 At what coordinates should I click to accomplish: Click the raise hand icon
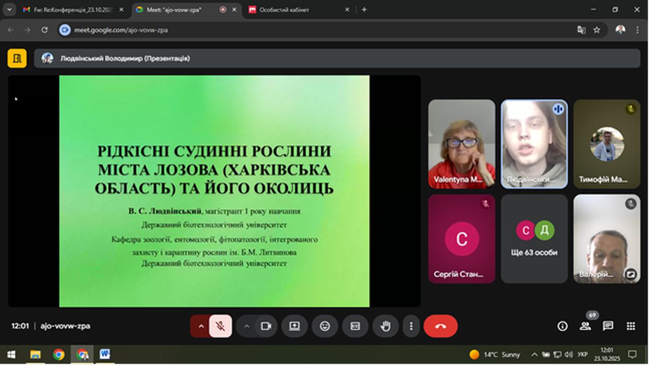tap(385, 326)
